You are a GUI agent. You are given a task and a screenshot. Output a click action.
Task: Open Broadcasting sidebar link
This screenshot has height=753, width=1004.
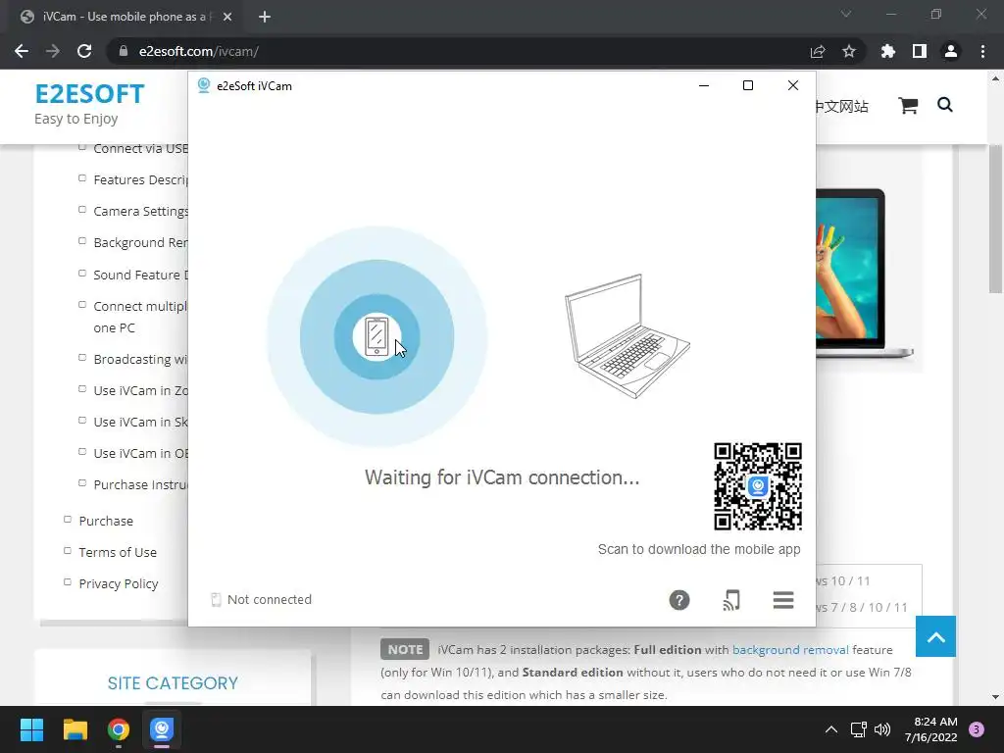point(140,359)
